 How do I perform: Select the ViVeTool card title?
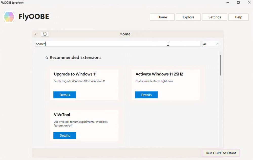pyautogui.click(x=62, y=115)
